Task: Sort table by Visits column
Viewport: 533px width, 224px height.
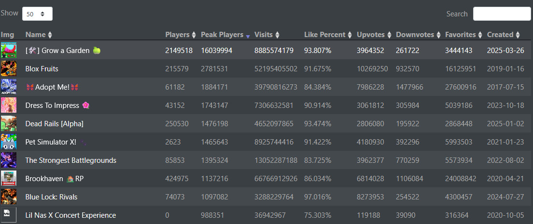Action: (x=267, y=35)
